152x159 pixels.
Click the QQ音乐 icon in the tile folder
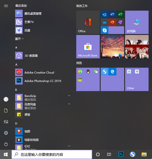[x=80, y=72]
